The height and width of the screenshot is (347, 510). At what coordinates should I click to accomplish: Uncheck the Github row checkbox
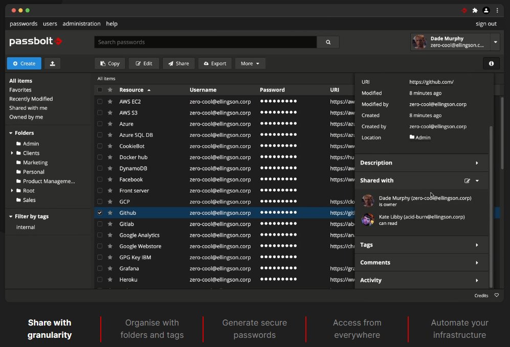click(100, 213)
